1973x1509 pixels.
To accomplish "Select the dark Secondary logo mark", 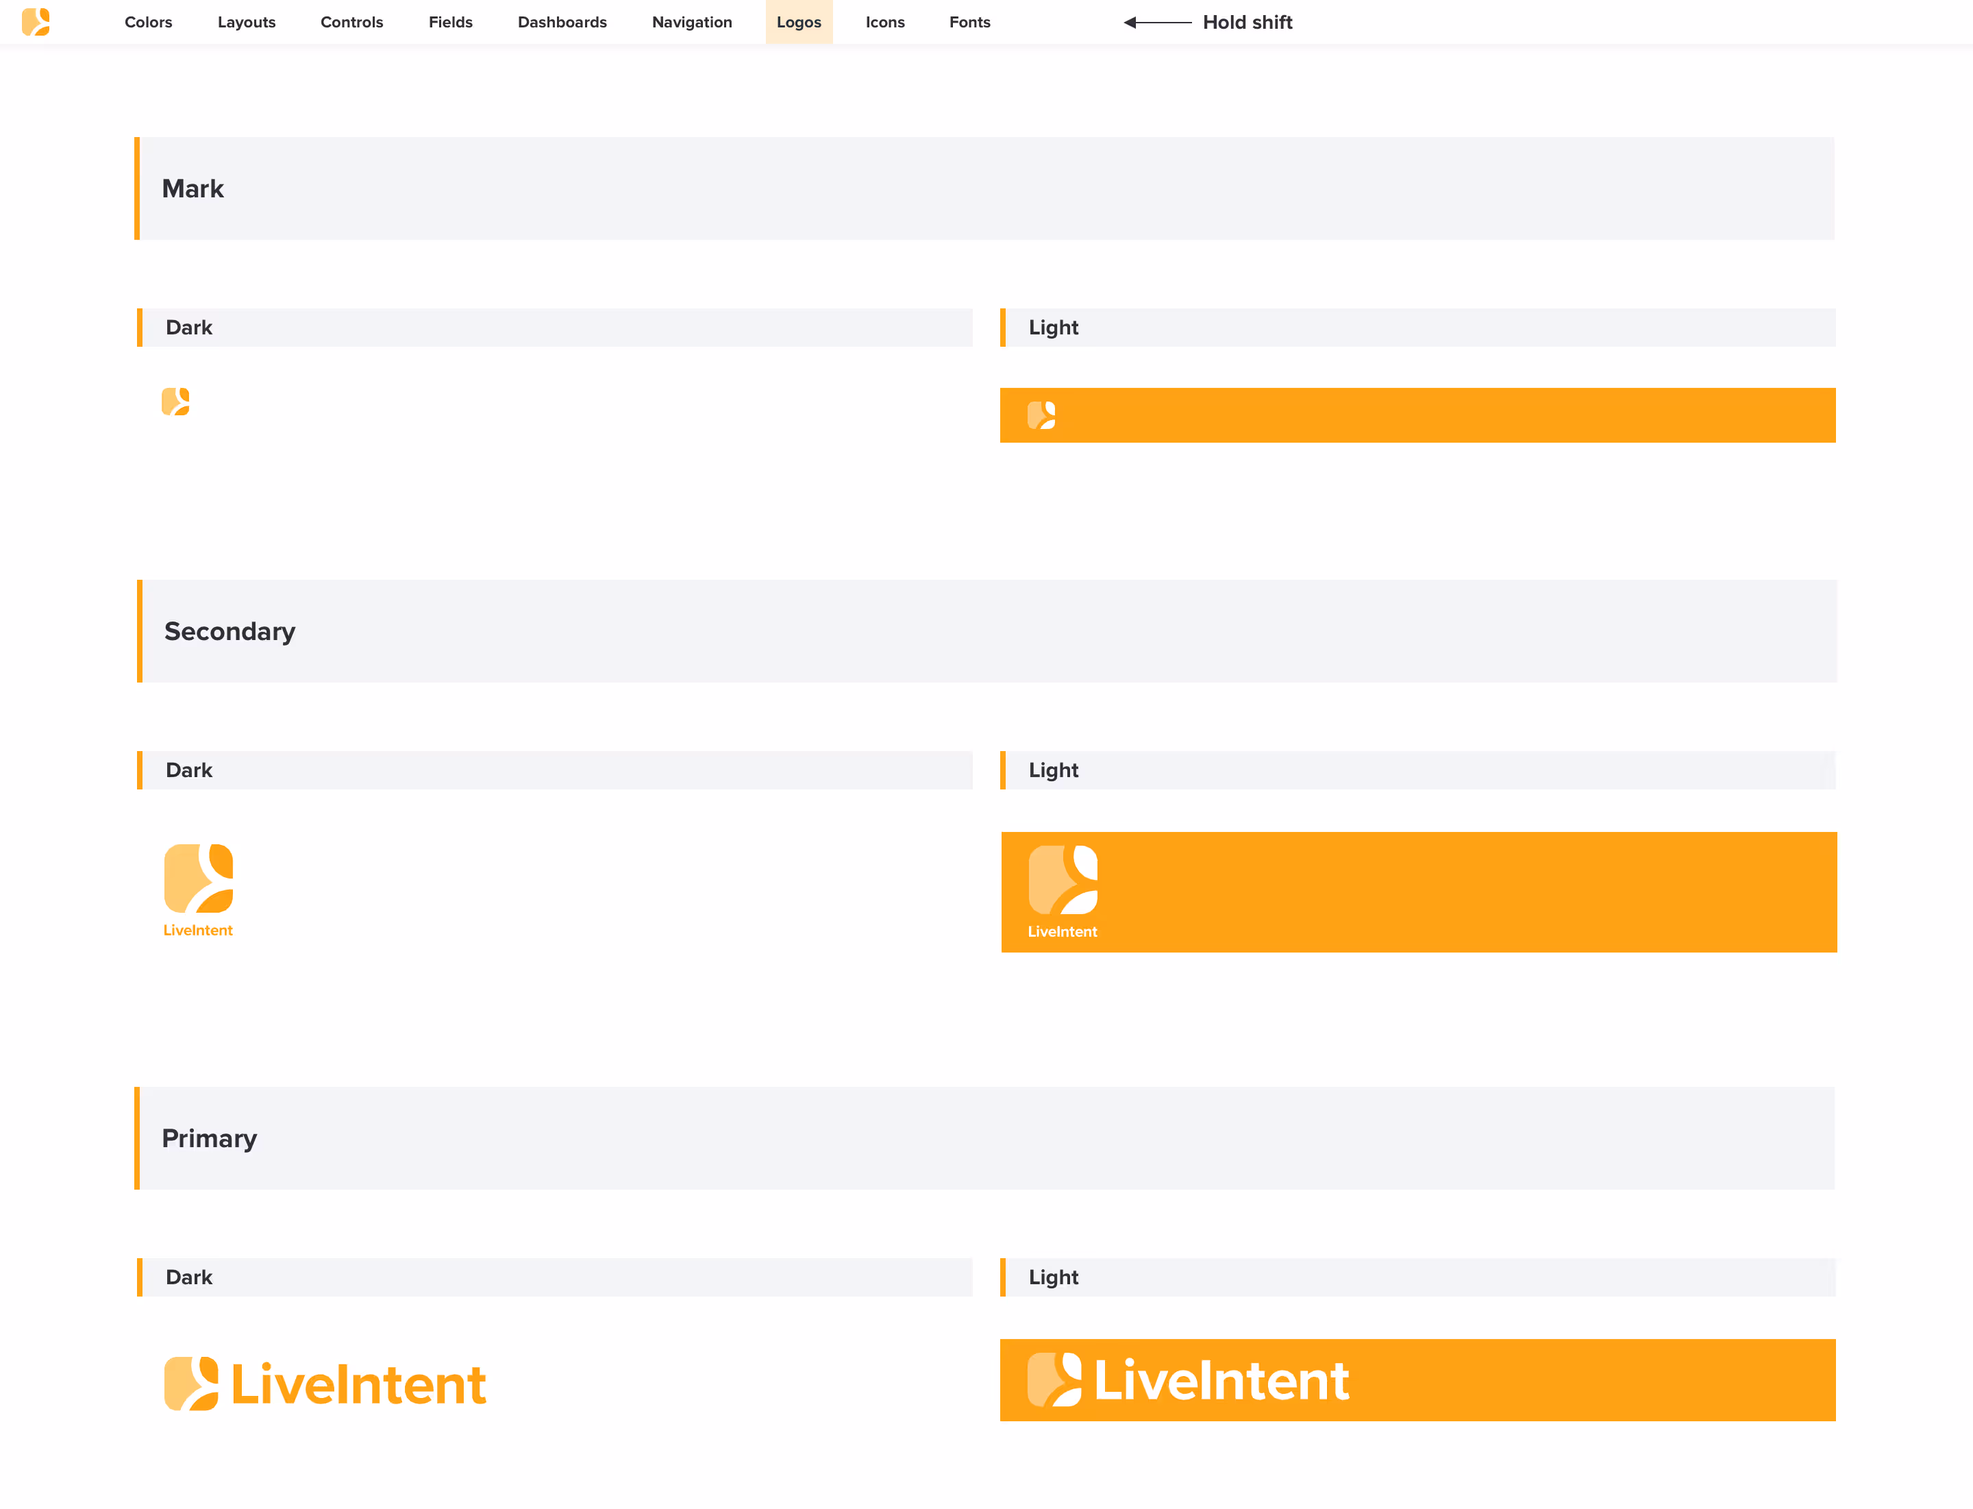I will pos(199,879).
